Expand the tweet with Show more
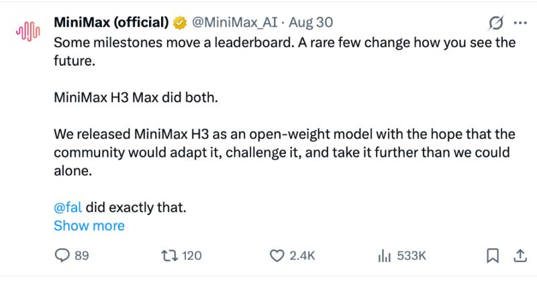 89,226
